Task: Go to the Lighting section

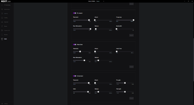Action: coord(5,13)
